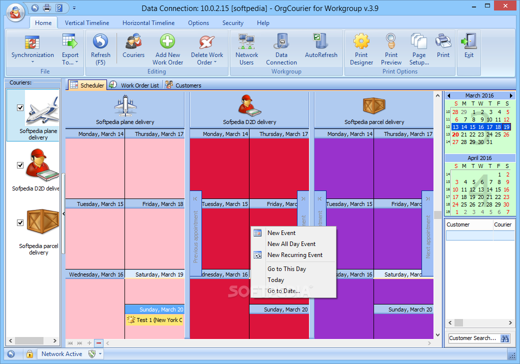Switch to the Horizontal Timeline ribbon tab
The height and width of the screenshot is (364, 520).
[x=148, y=23]
